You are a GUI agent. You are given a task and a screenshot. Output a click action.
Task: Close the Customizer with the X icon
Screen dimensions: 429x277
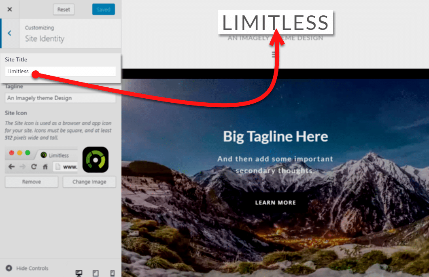10,9
